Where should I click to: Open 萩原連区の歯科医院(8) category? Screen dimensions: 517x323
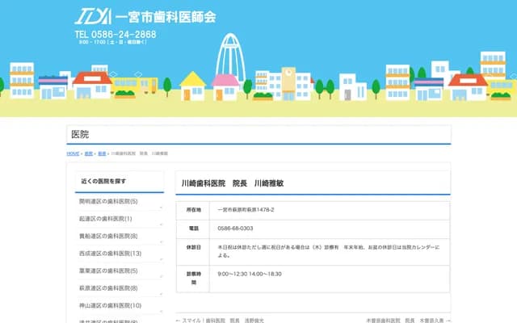coord(109,288)
